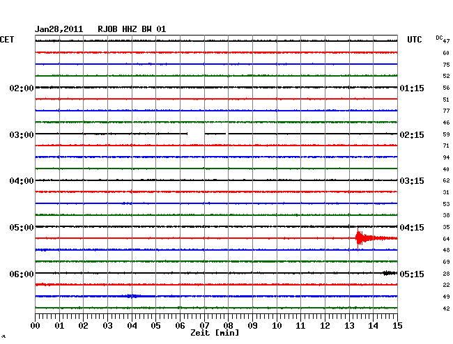Click the 03:15 UTC time label
The height and width of the screenshot is (344, 453).
(x=412, y=181)
